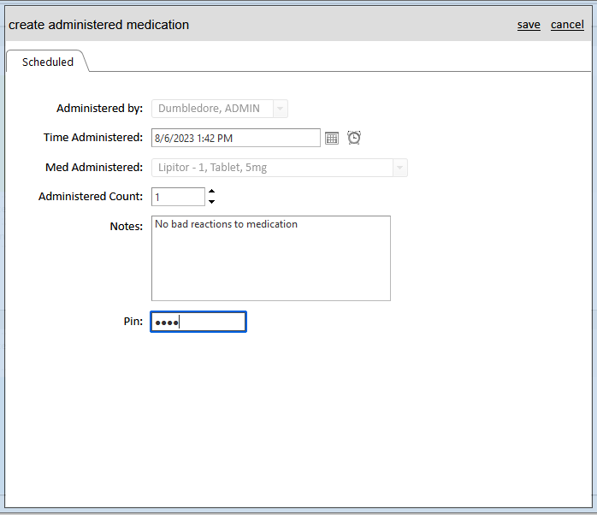The height and width of the screenshot is (515, 597).
Task: Click the Notes label
Action: 126,226
